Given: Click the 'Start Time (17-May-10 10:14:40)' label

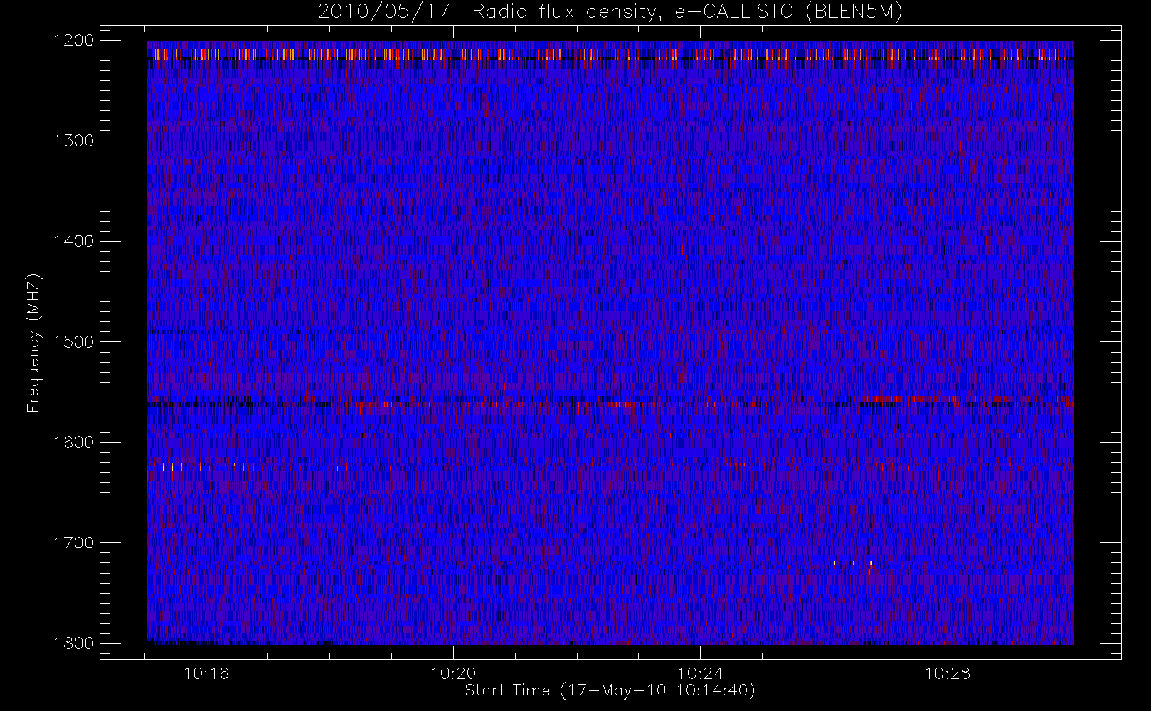Looking at the screenshot, I should (x=610, y=690).
